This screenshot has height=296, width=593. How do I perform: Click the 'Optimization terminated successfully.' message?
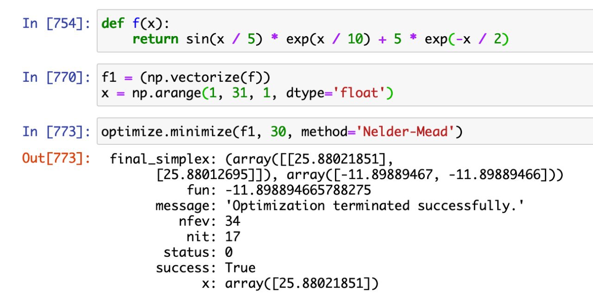[375, 206]
